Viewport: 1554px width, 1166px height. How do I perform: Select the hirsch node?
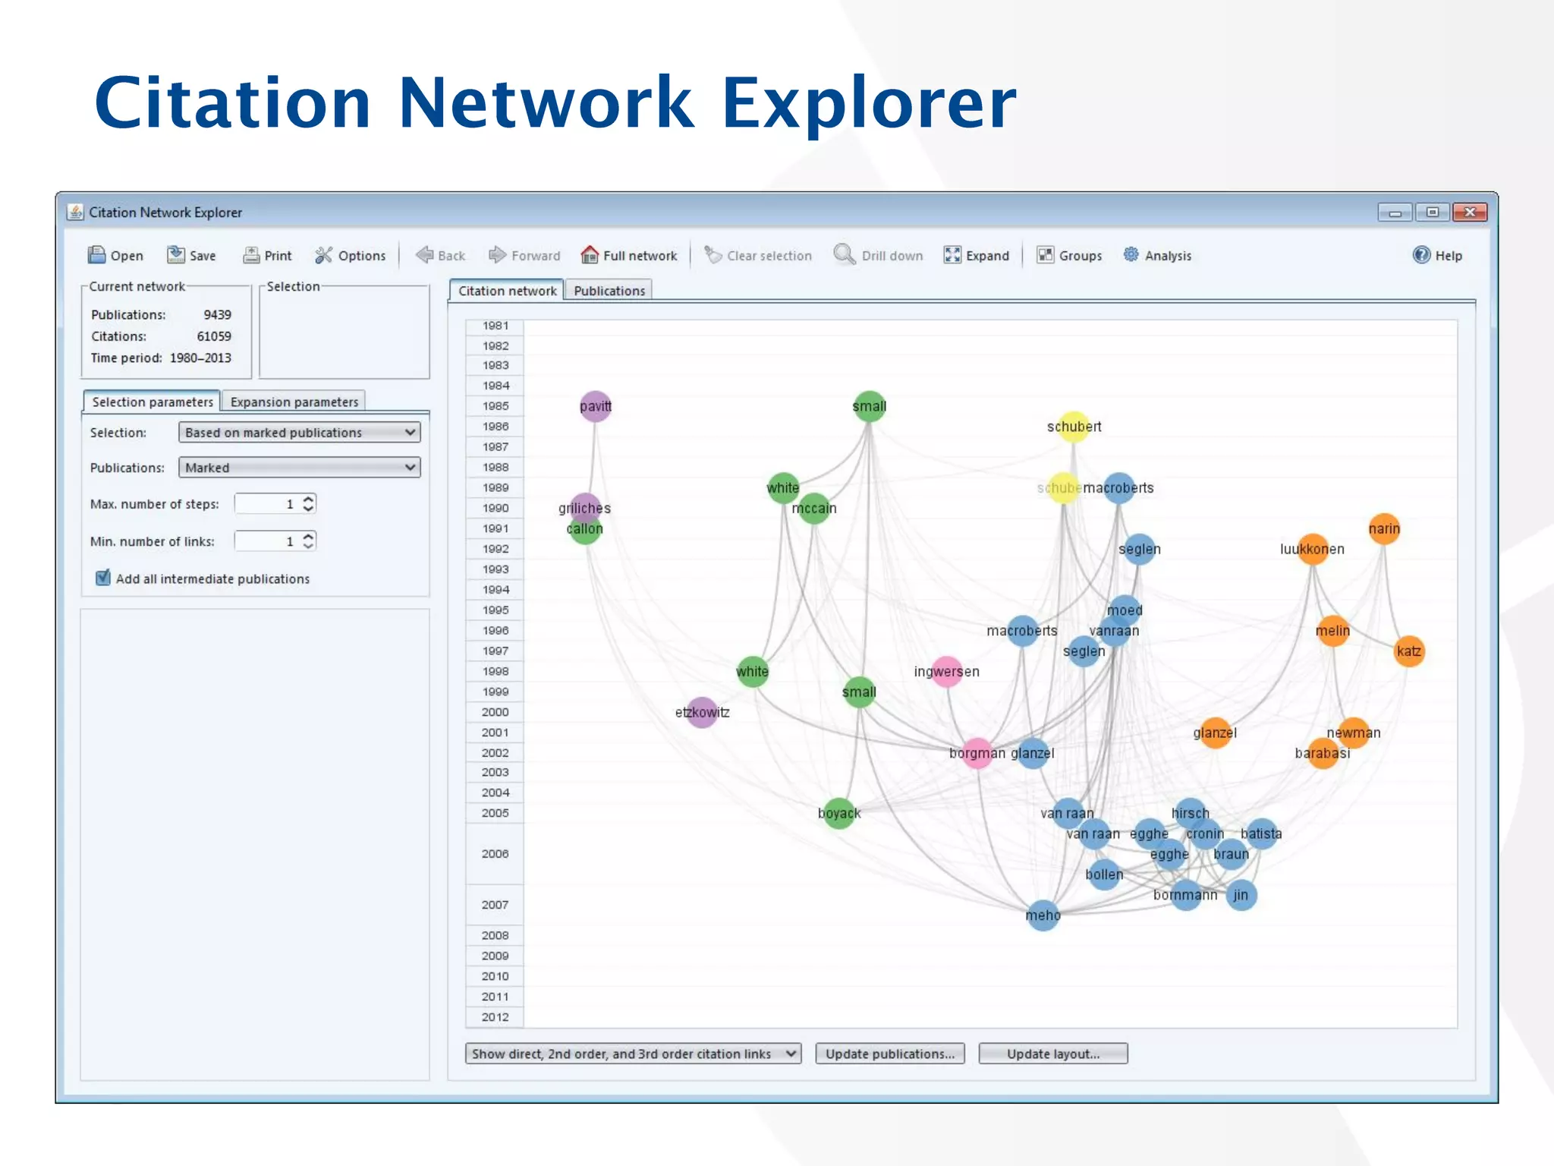tap(1190, 813)
